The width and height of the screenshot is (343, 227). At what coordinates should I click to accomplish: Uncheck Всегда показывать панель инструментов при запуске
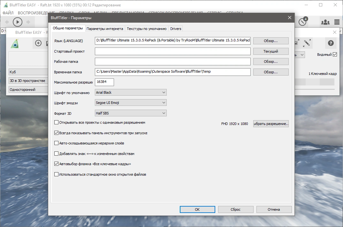click(57, 133)
